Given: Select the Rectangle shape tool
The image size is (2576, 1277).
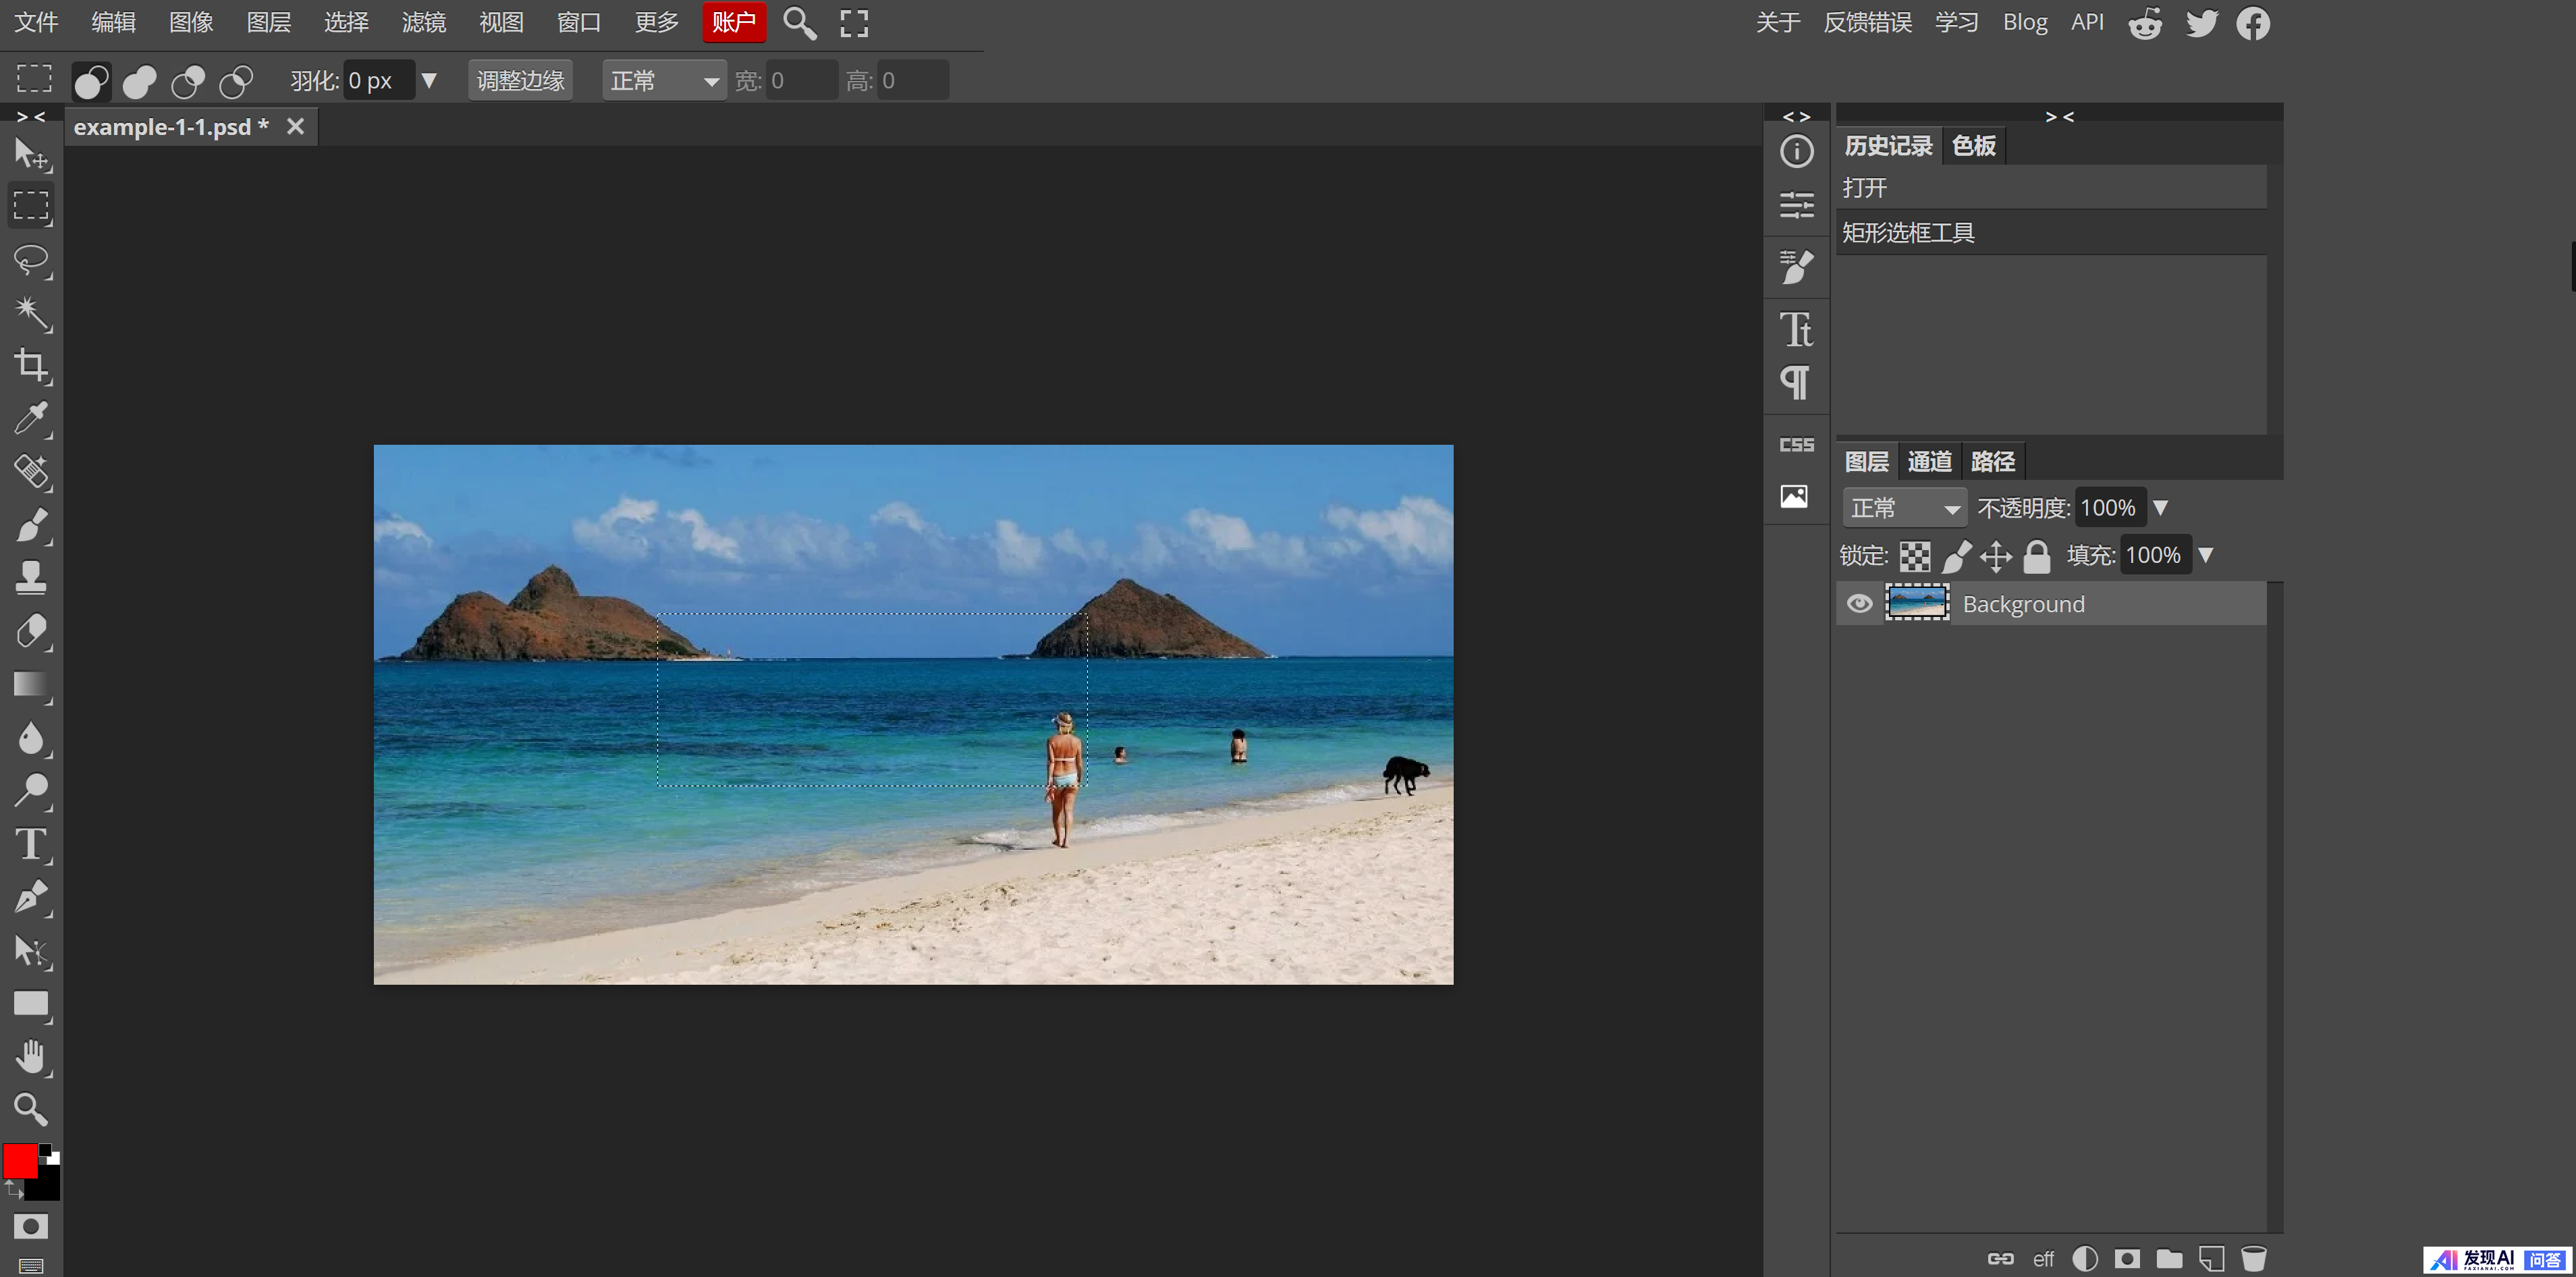Looking at the screenshot, I should click(31, 1004).
